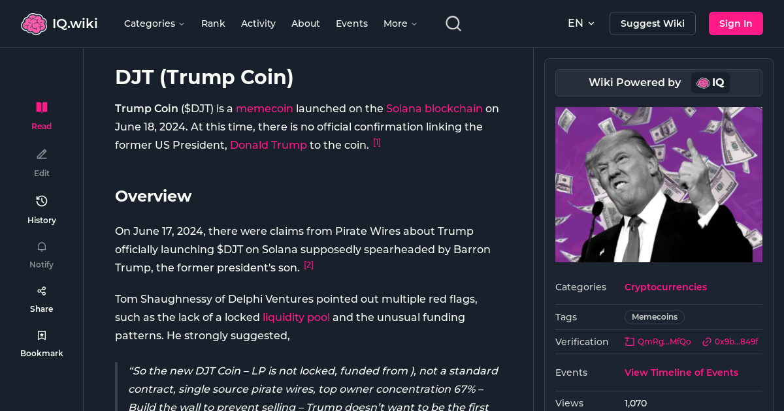Click the pink Sign In button
The image size is (784, 411).
point(736,23)
